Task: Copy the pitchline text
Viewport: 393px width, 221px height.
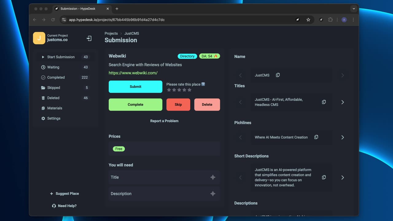Action: pos(316,137)
